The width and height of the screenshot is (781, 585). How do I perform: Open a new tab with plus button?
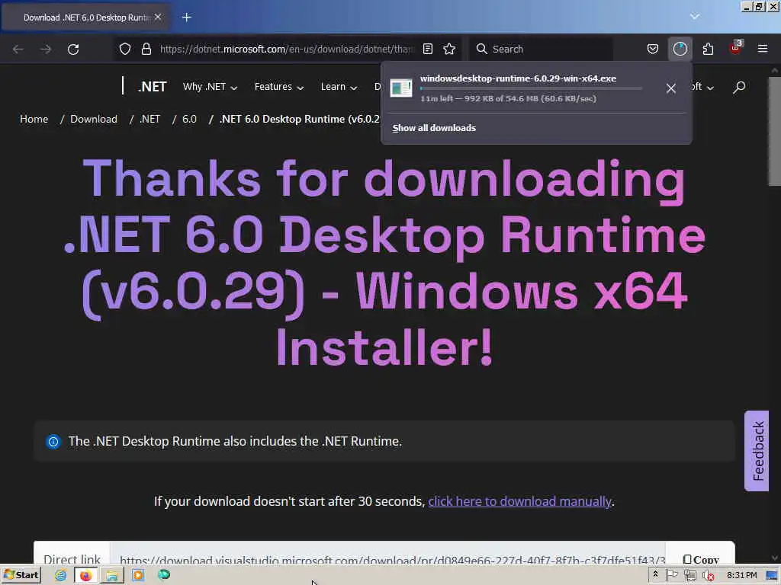[x=187, y=18]
